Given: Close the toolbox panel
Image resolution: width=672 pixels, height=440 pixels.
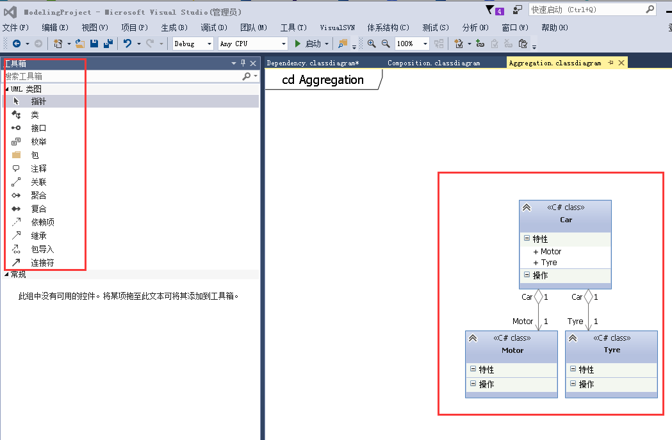Looking at the screenshot, I should point(253,63).
